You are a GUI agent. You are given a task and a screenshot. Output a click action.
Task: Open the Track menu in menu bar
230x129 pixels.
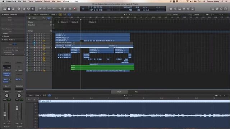tap(31, 1)
